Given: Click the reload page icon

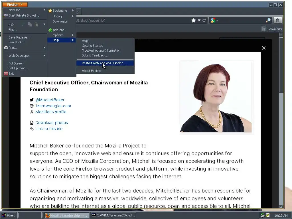Looking at the screenshot, I should [204, 20].
